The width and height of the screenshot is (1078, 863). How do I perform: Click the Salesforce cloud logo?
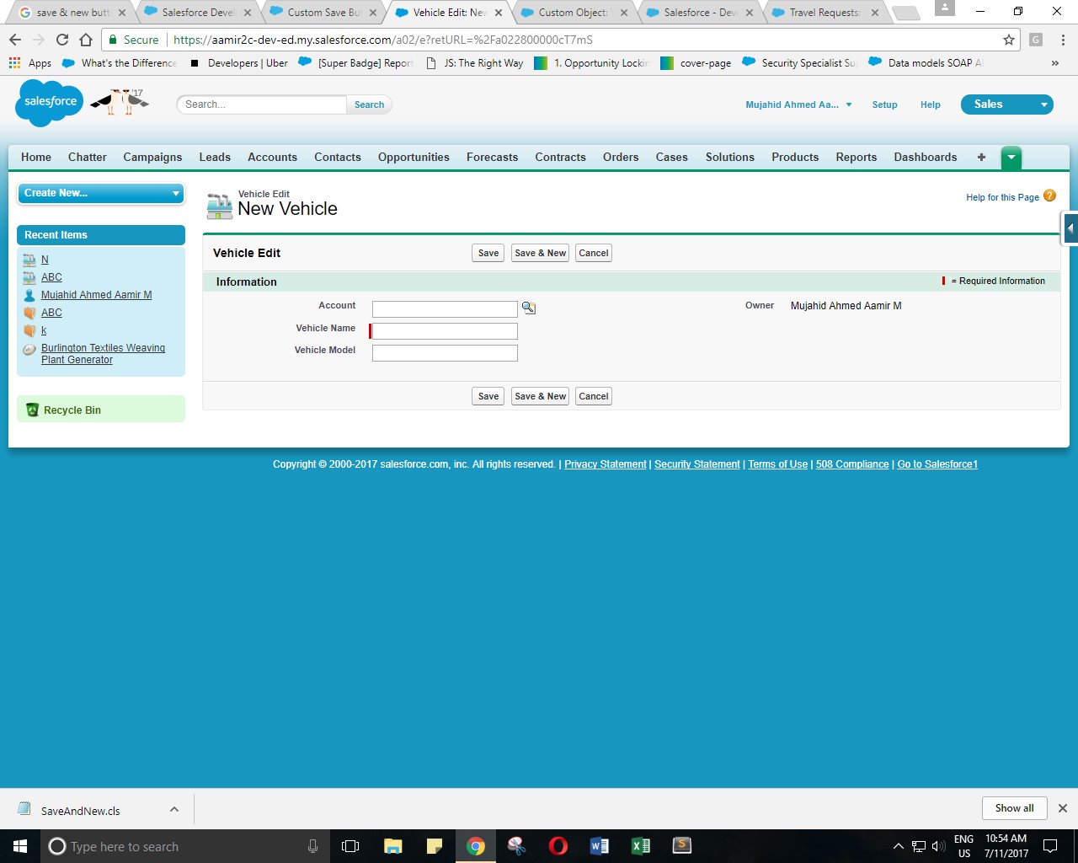tap(50, 103)
